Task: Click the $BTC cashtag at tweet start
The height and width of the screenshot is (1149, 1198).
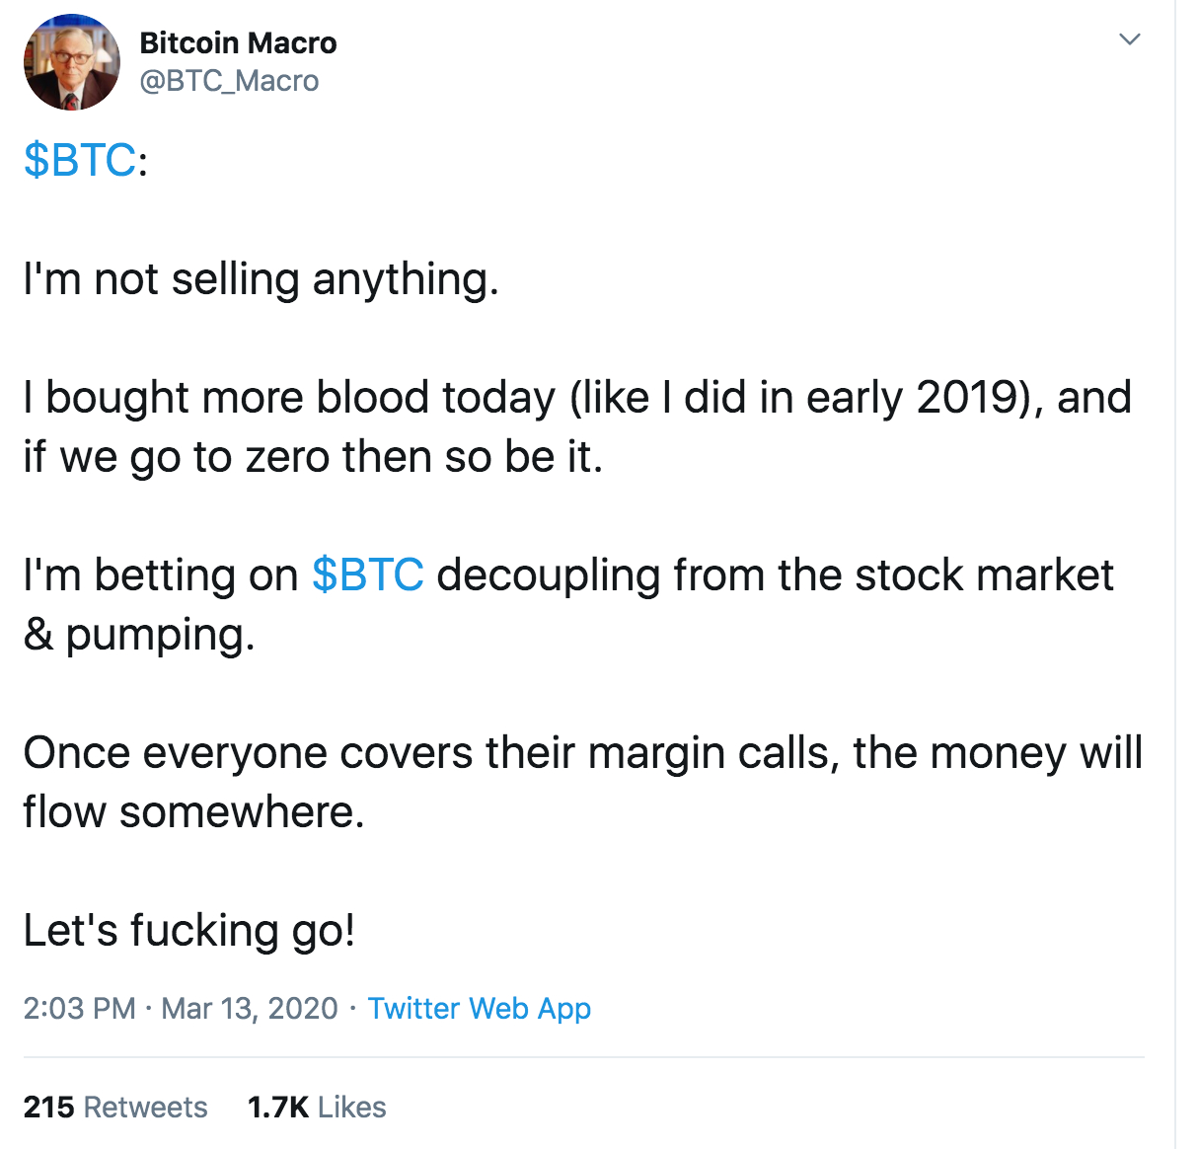Action: (80, 160)
